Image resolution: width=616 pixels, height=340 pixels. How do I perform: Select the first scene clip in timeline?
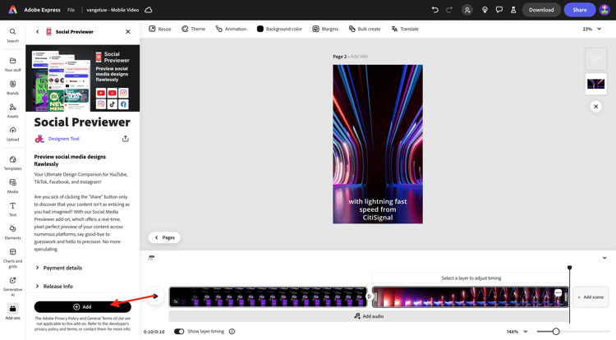click(x=269, y=296)
